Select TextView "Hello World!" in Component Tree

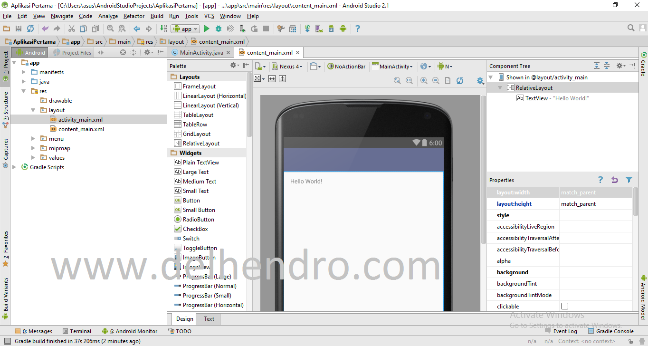(x=553, y=98)
